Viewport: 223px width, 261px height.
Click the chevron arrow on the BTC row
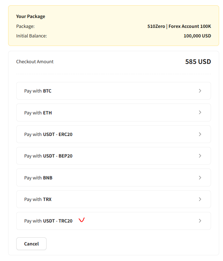(x=200, y=91)
